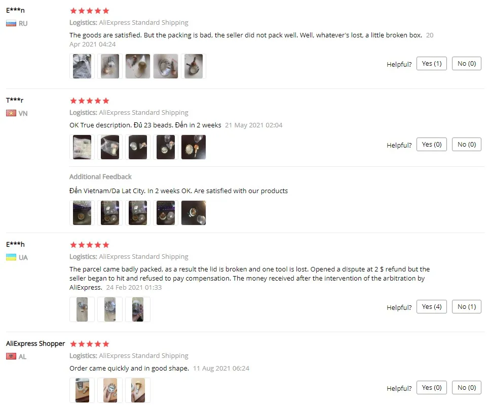Open first photo in E***h's UA review
This screenshot has height=409, width=490.
pos(82,309)
